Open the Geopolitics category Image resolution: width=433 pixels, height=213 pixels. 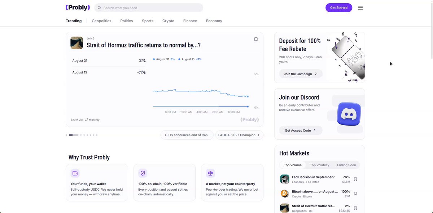[101, 21]
